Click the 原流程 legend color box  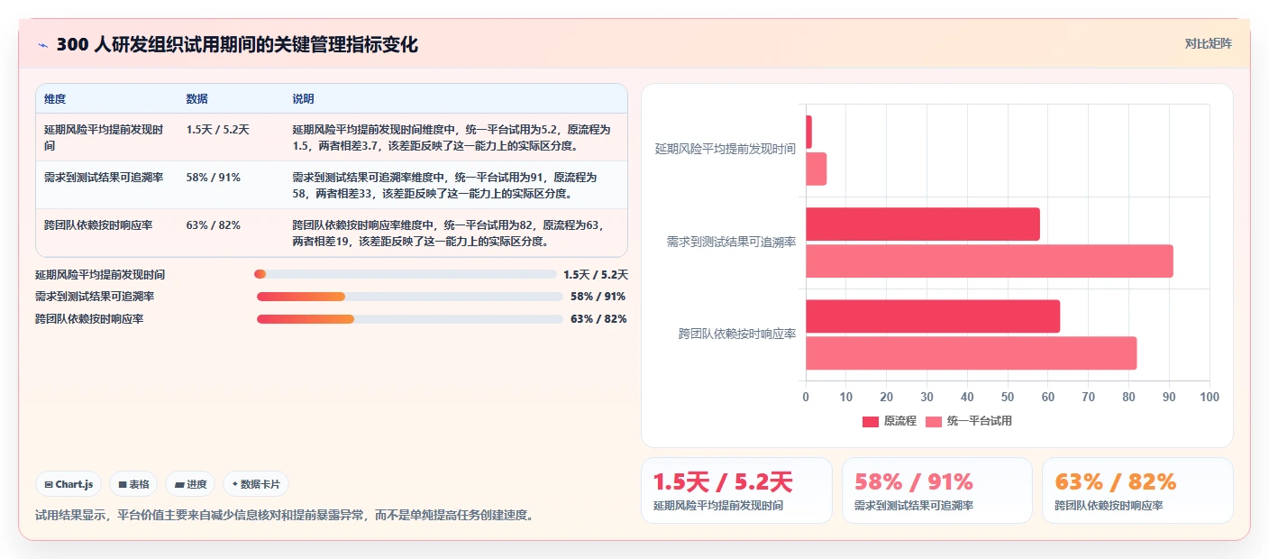pyautogui.click(x=870, y=421)
